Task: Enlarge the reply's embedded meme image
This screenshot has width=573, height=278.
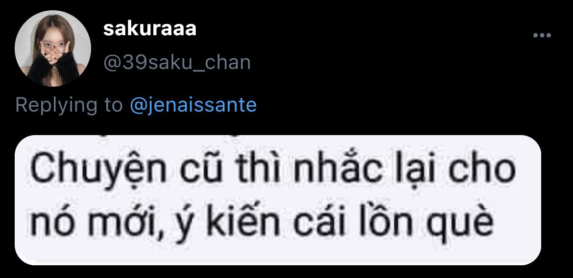Action: click(278, 200)
